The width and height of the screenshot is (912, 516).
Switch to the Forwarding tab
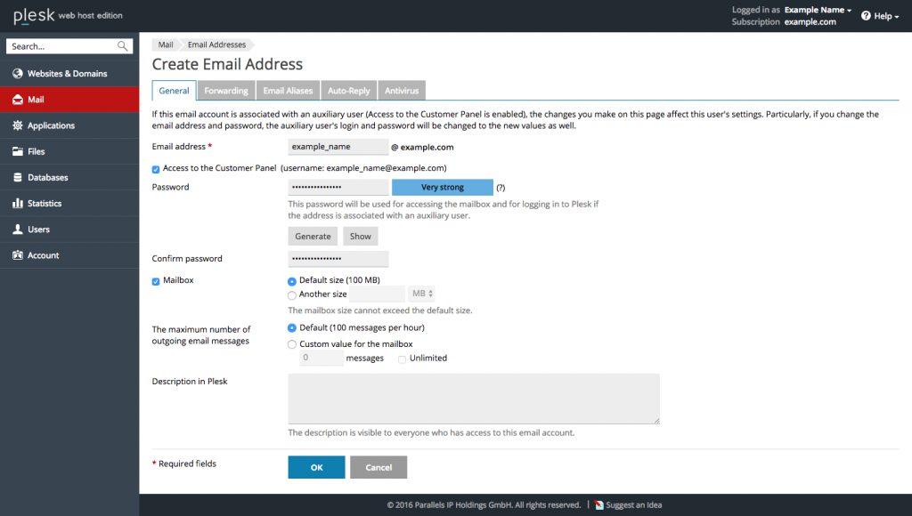click(226, 90)
